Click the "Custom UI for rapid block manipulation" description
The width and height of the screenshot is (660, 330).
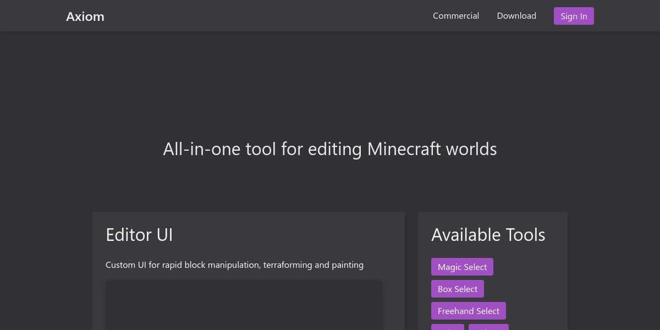click(234, 265)
